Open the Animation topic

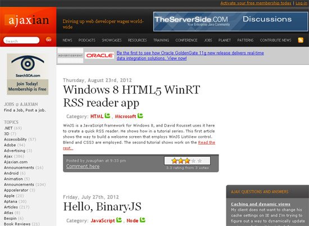click(x=13, y=179)
